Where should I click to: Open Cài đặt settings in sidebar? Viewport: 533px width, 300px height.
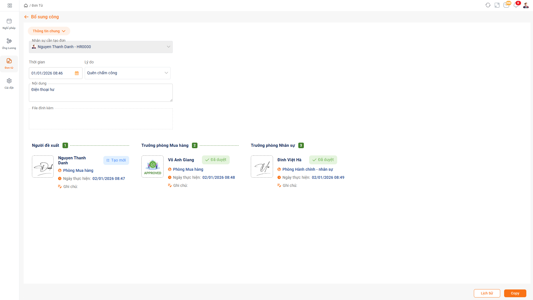9,83
